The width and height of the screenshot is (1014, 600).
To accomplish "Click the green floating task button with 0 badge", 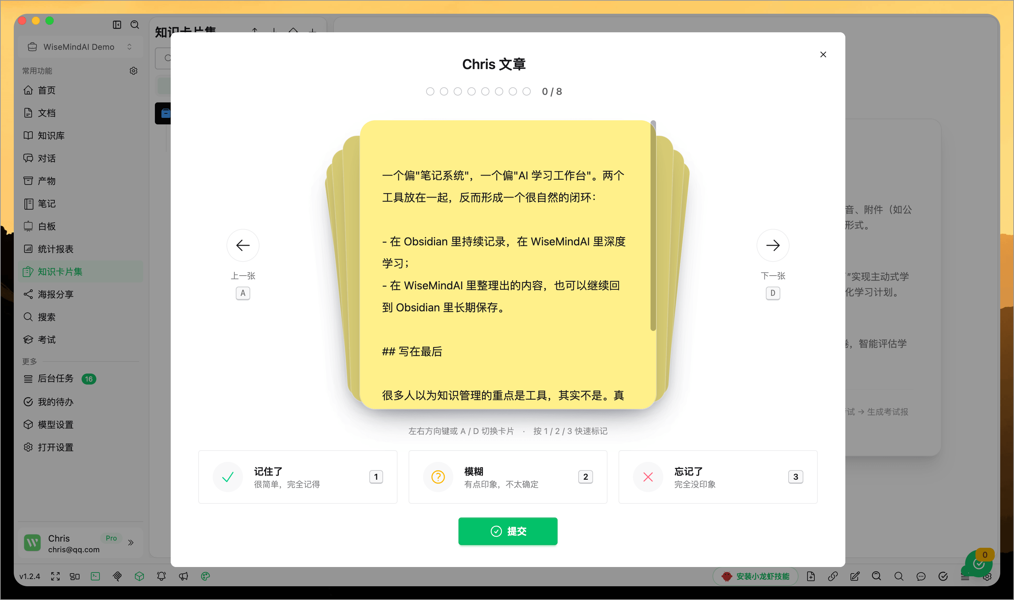I will coord(978,563).
